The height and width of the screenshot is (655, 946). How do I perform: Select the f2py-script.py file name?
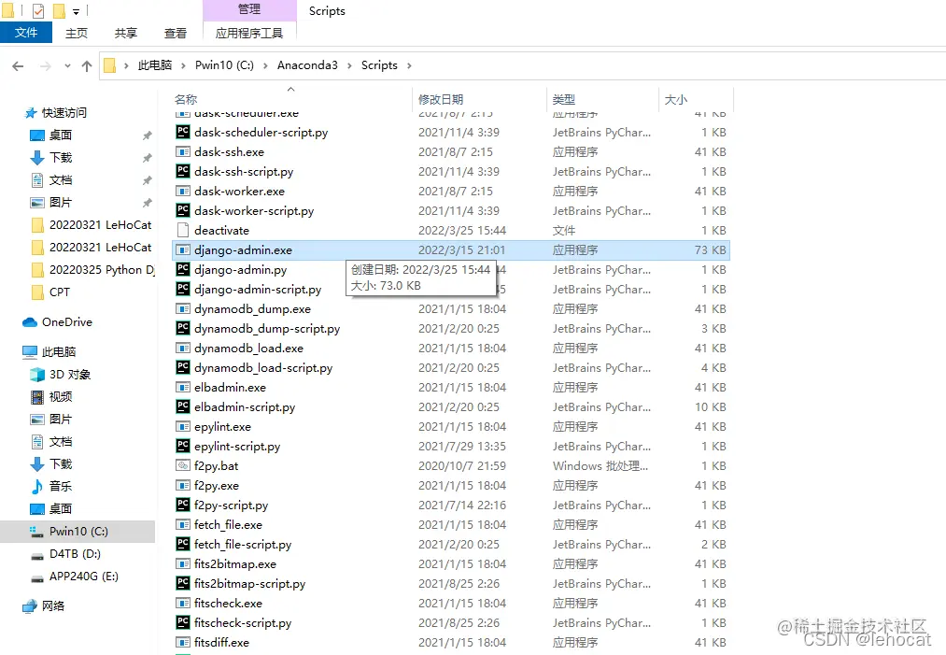point(231,505)
